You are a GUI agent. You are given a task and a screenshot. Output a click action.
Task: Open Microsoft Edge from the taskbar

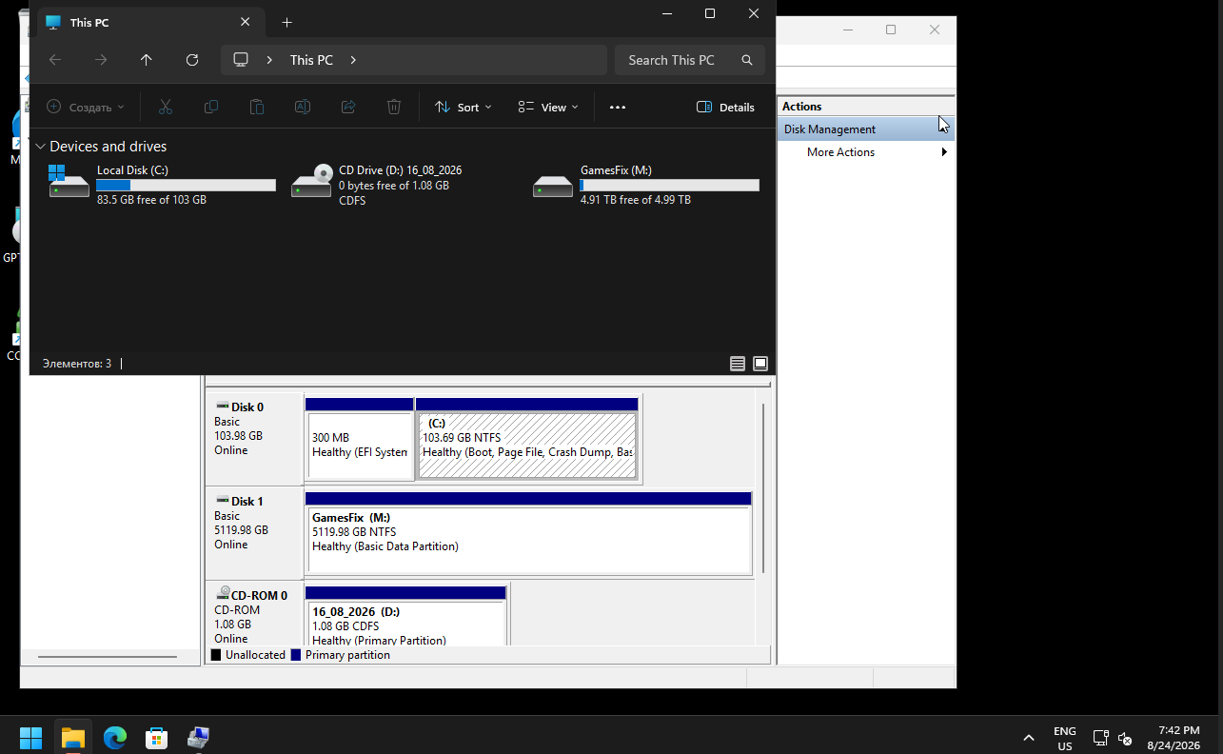point(115,738)
